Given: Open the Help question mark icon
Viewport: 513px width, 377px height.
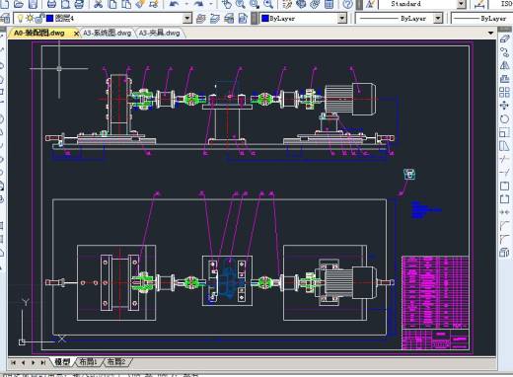Looking at the screenshot, I should pos(348,4).
